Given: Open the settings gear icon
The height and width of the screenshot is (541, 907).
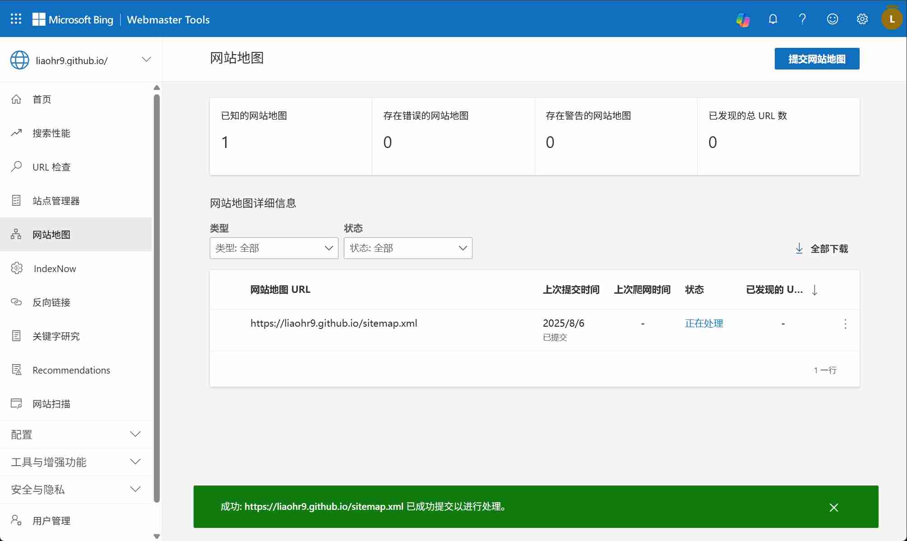Looking at the screenshot, I should coord(862,19).
